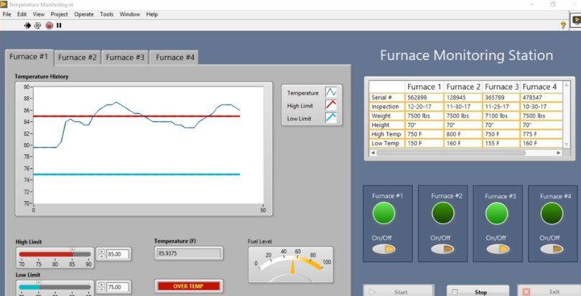Click the Furnace #4 dark status LED

(552, 213)
